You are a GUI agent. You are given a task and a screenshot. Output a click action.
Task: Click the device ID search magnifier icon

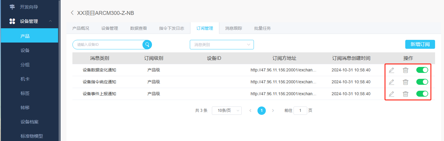[147, 45]
